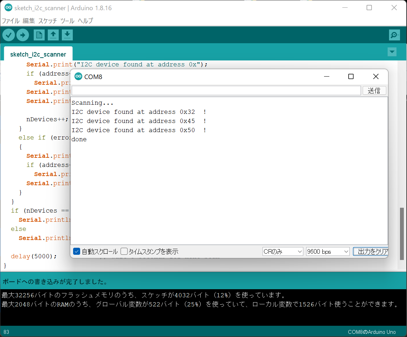This screenshot has height=337, width=407.
Task: Open Serial Monitor magnifier icon
Action: pyautogui.click(x=394, y=35)
